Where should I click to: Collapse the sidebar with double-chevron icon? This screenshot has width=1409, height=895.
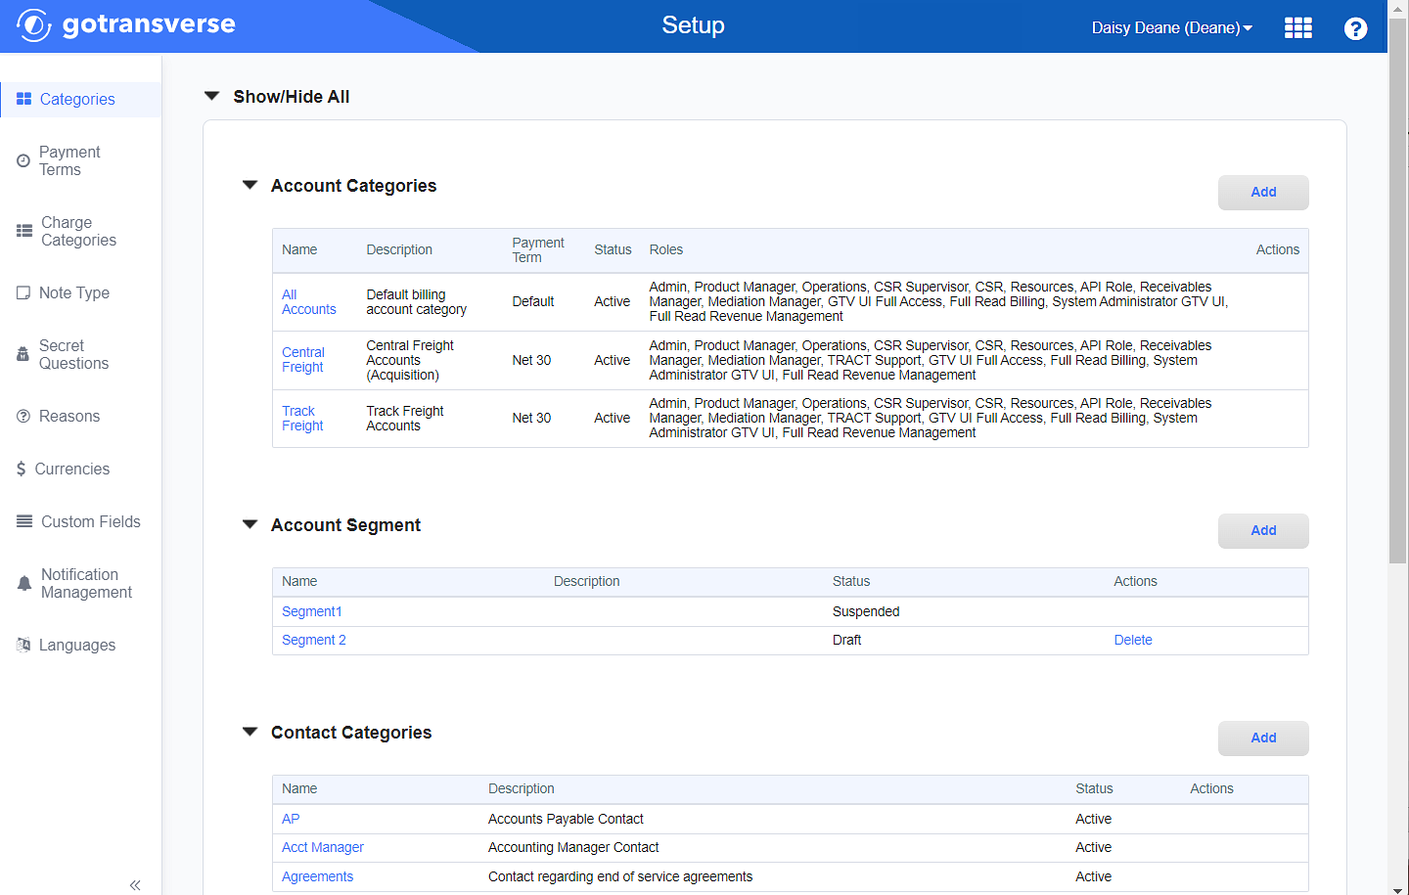[x=135, y=884]
